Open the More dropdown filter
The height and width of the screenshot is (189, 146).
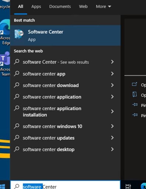104,7
